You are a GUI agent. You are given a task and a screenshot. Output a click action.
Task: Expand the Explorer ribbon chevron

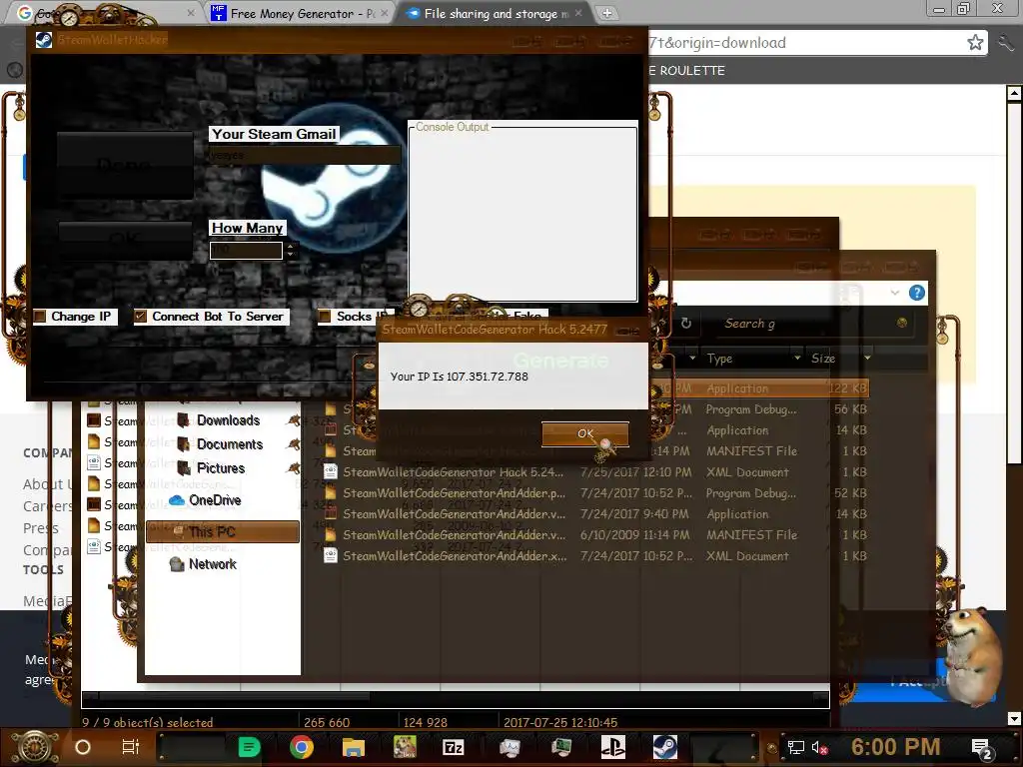(x=895, y=293)
